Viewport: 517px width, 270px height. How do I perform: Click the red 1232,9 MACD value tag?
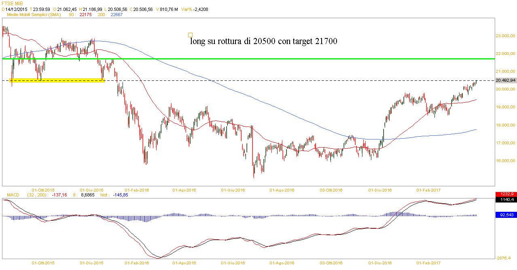click(506, 194)
